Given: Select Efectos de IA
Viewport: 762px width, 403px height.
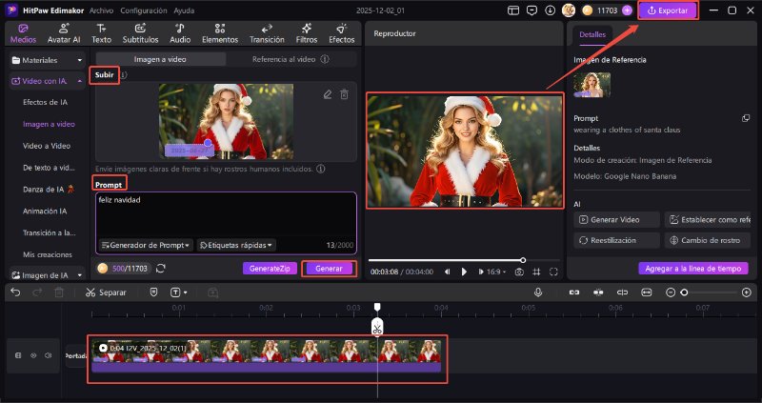Looking at the screenshot, I should coord(45,102).
